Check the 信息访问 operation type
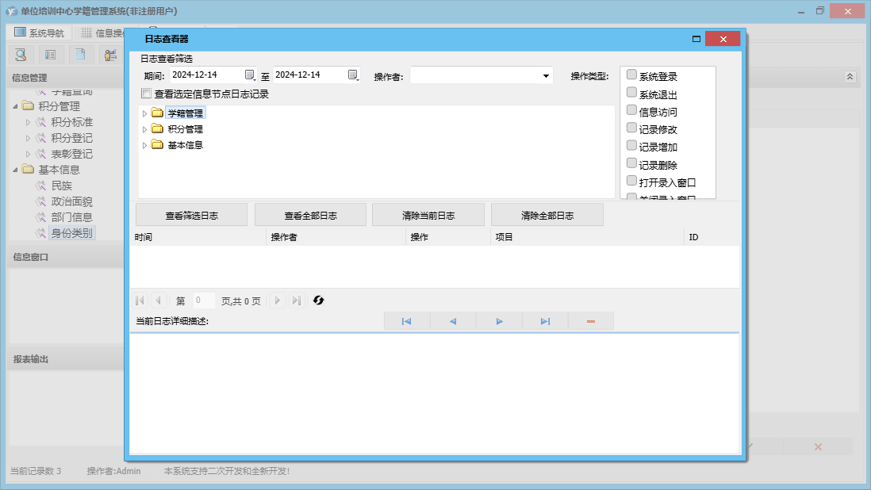 pyautogui.click(x=631, y=110)
